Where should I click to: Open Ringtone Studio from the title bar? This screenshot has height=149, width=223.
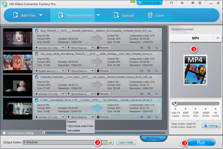coord(149,3)
